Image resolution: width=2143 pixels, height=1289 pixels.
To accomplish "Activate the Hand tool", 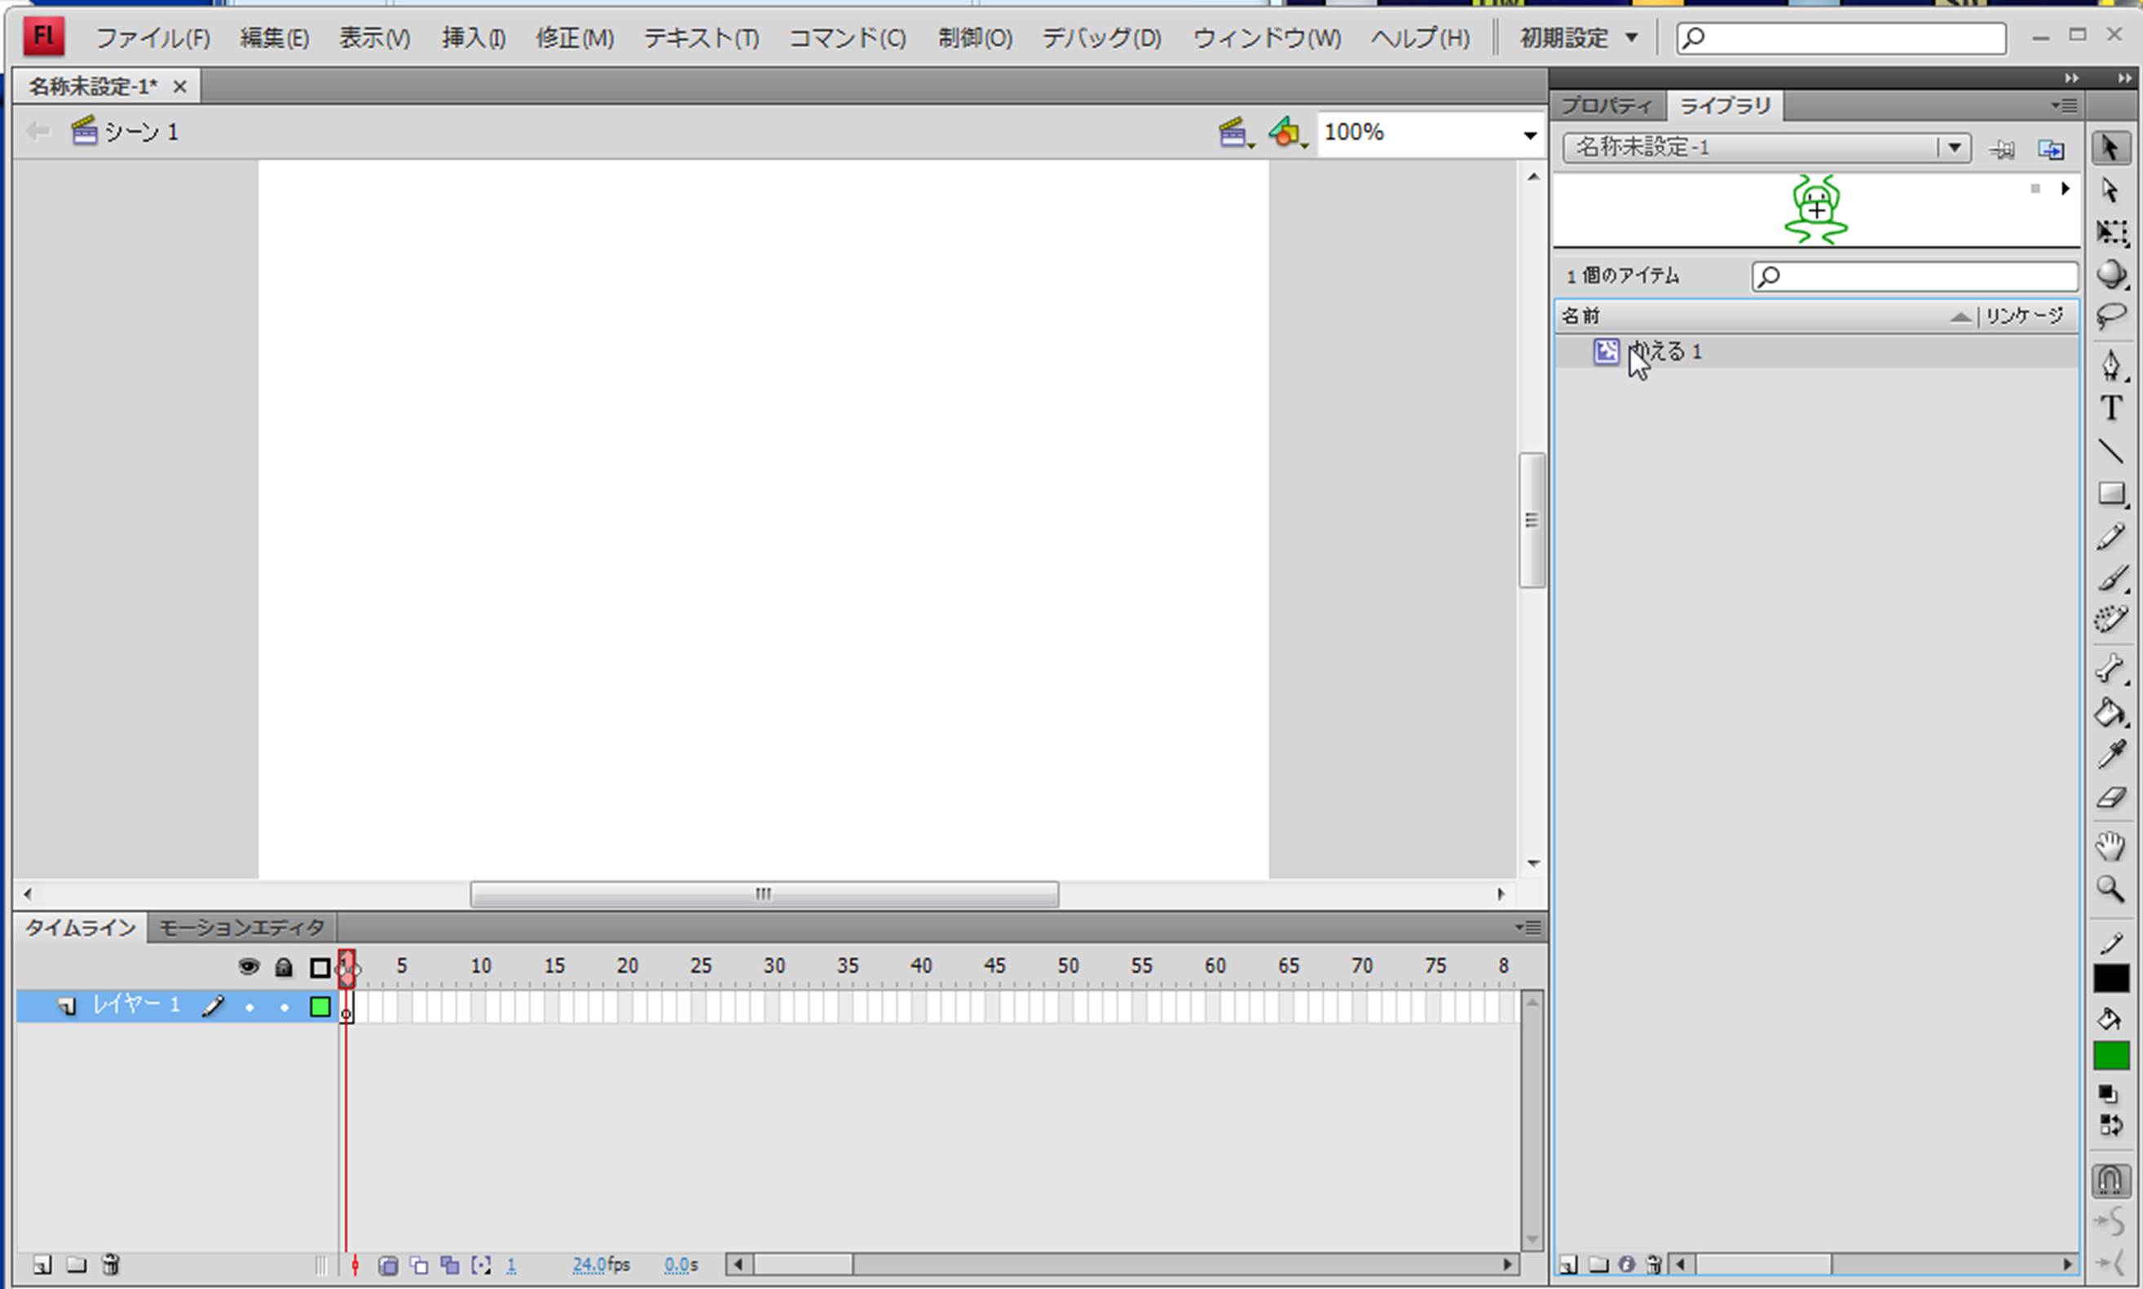I will pyautogui.click(x=2110, y=845).
